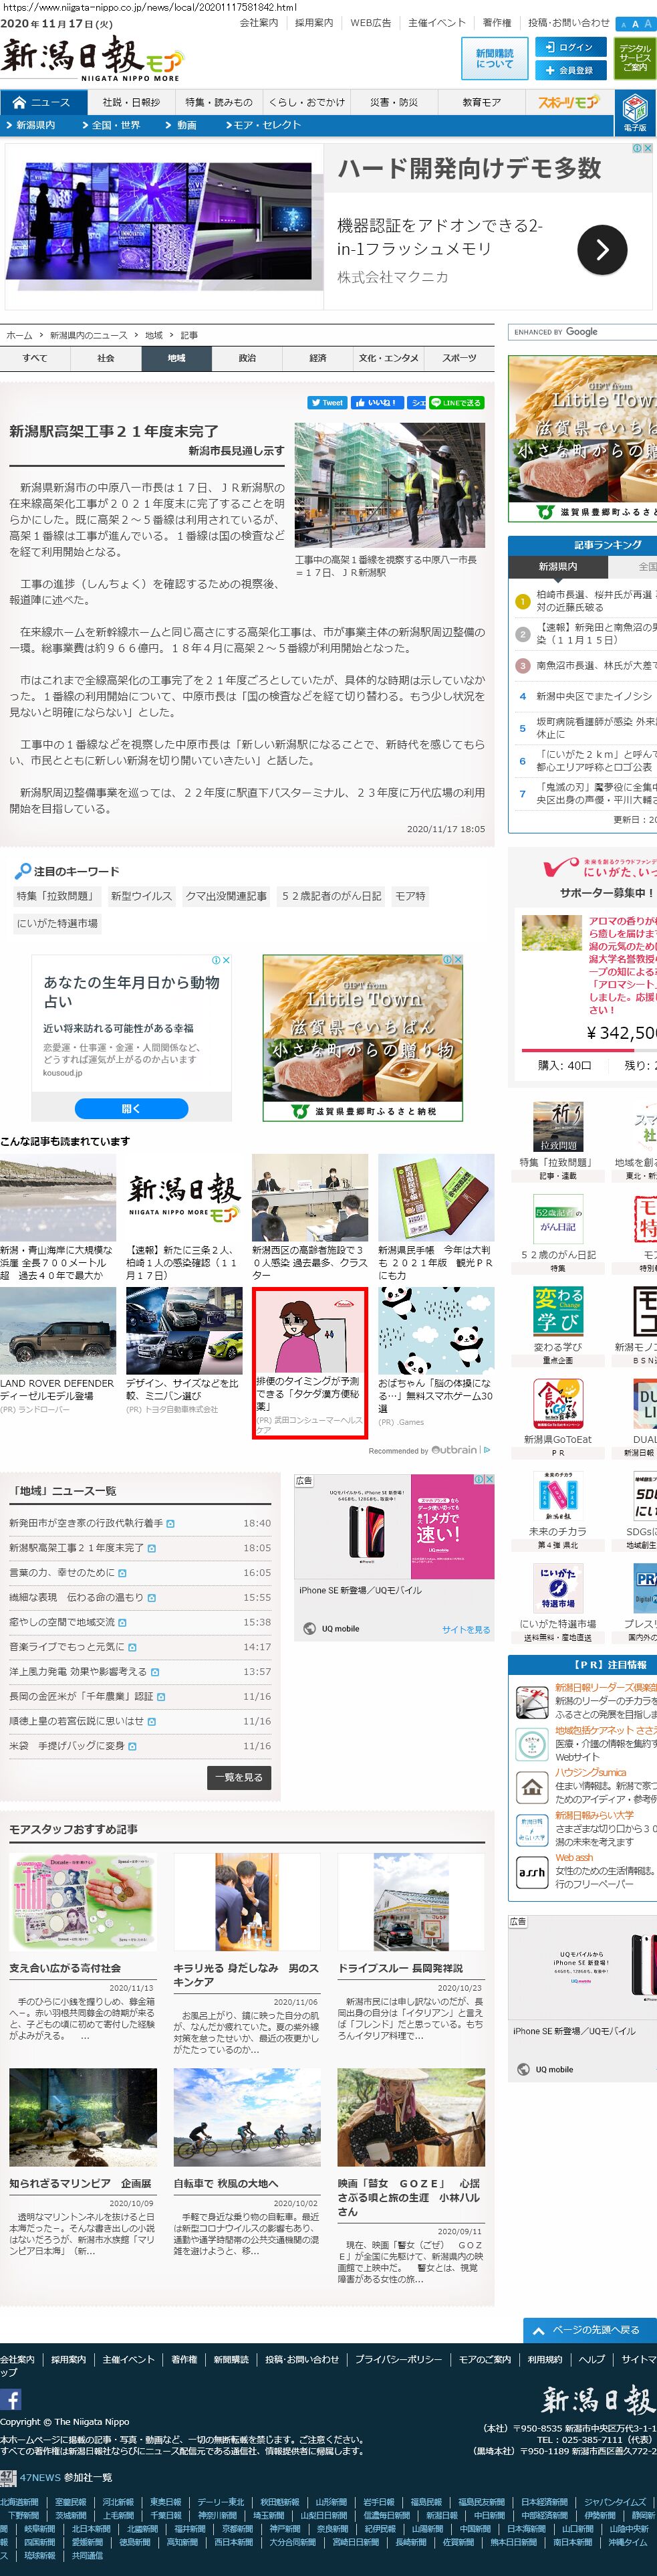Image resolution: width=657 pixels, height=2576 pixels.
Task: Select the 文化・エンタメ category tab
Action: coord(388,358)
